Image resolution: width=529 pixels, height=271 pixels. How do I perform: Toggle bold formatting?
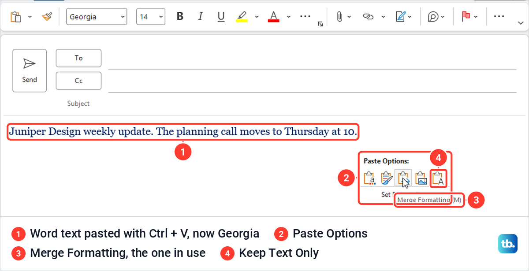pyautogui.click(x=180, y=17)
